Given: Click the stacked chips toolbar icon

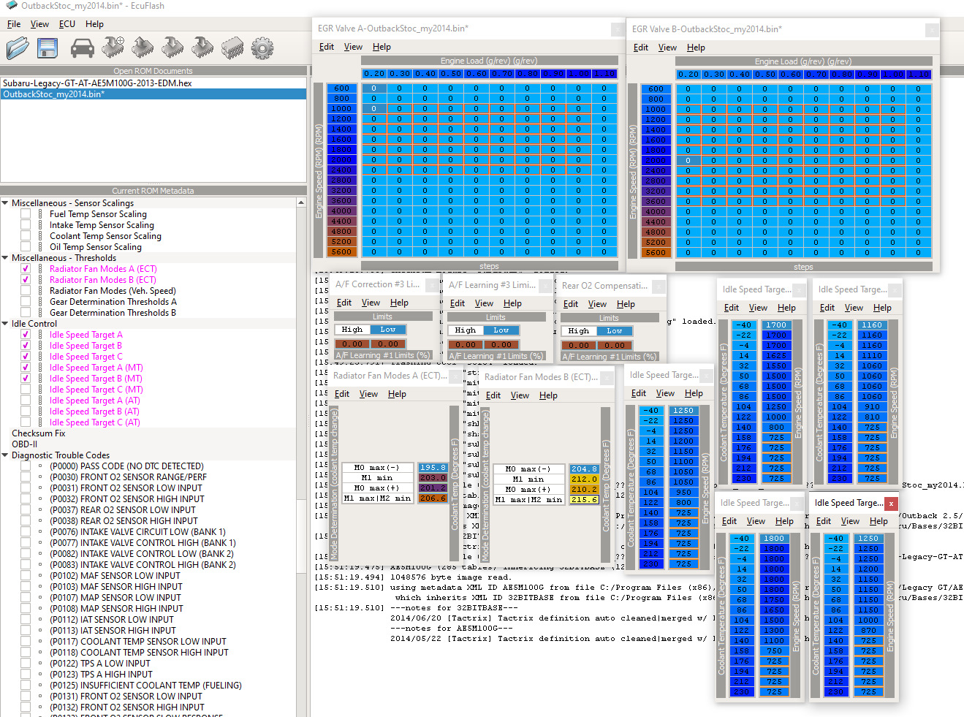Looking at the screenshot, I should 232,48.
